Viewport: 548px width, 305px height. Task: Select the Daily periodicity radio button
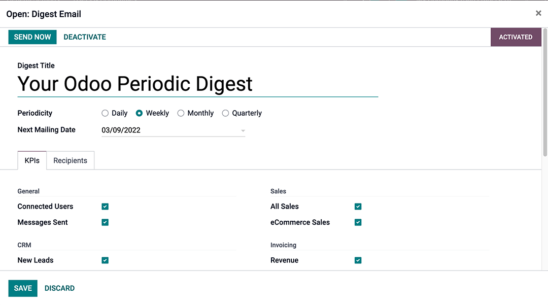[105, 113]
